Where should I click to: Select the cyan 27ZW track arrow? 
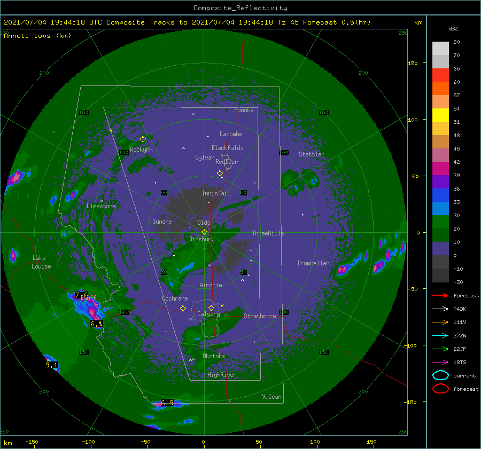tap(440, 335)
